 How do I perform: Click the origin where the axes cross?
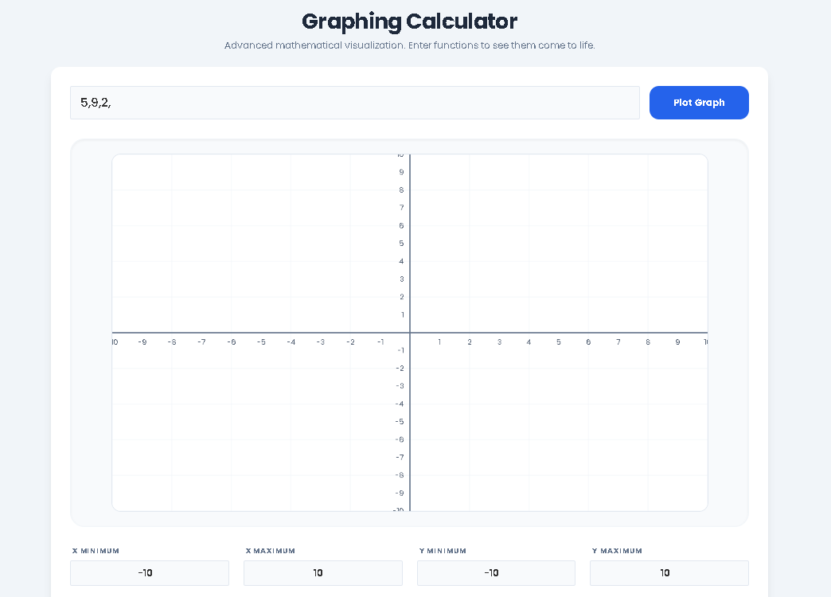point(409,333)
